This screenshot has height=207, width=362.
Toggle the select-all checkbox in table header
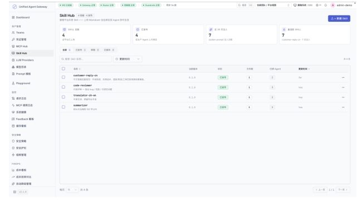63,69
